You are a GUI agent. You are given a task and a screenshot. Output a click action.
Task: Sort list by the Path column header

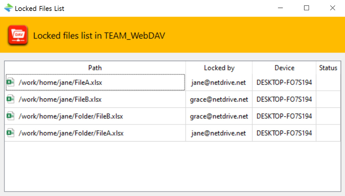click(95, 68)
